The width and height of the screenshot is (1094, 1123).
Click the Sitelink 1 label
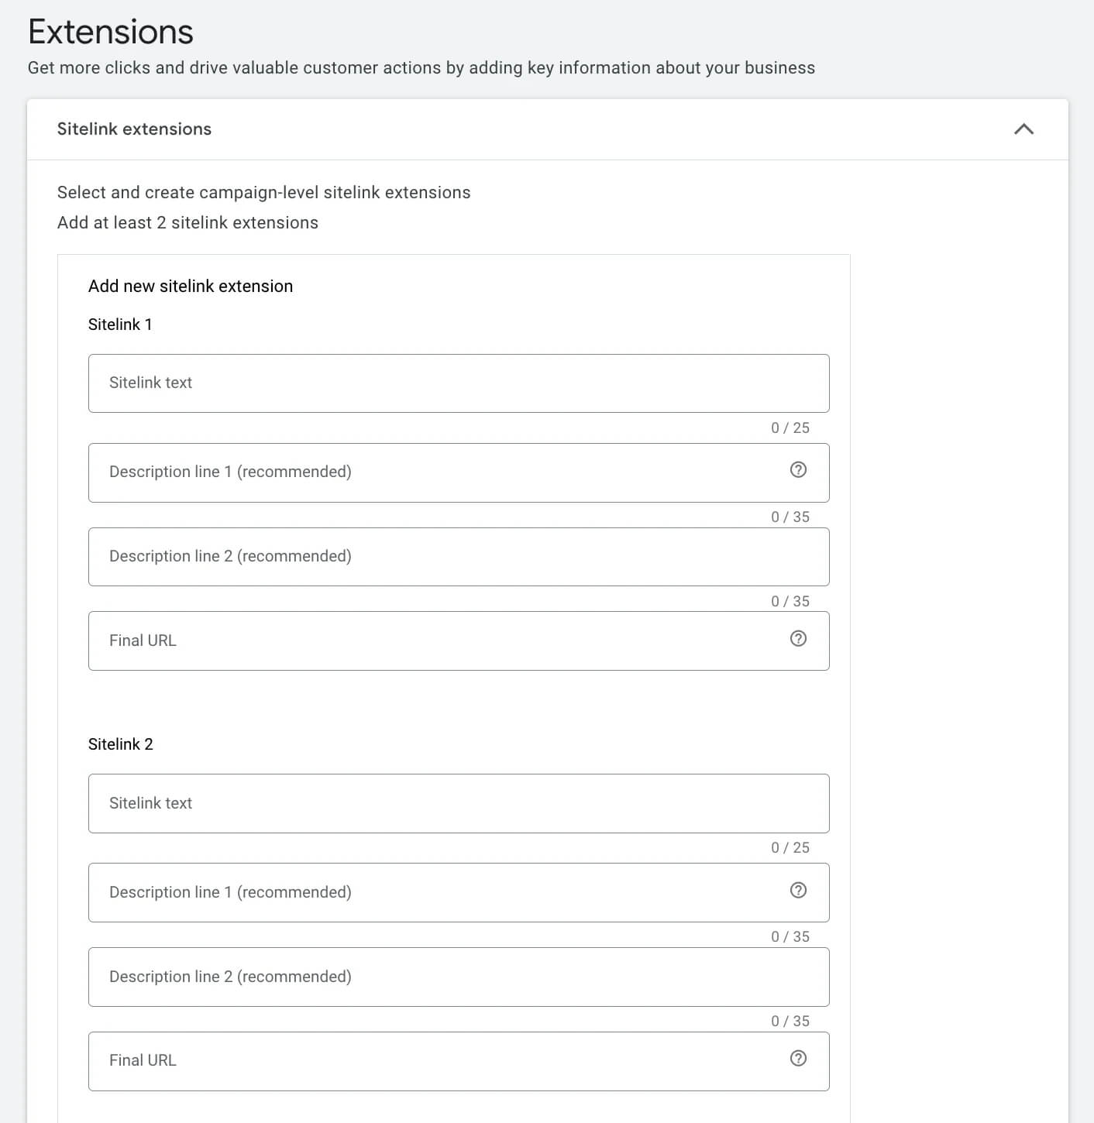click(x=120, y=325)
